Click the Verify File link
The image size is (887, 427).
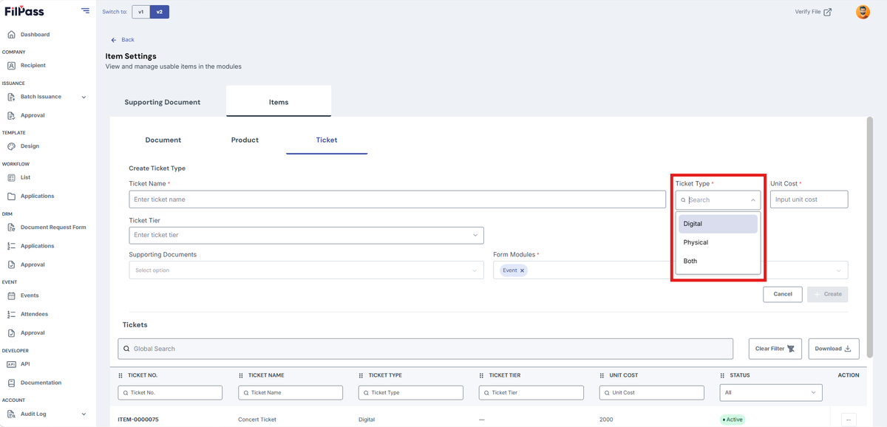(813, 12)
